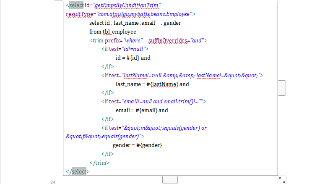Click the 'gender = #{gender}' line
The width and height of the screenshot is (333, 184).
(138, 145)
